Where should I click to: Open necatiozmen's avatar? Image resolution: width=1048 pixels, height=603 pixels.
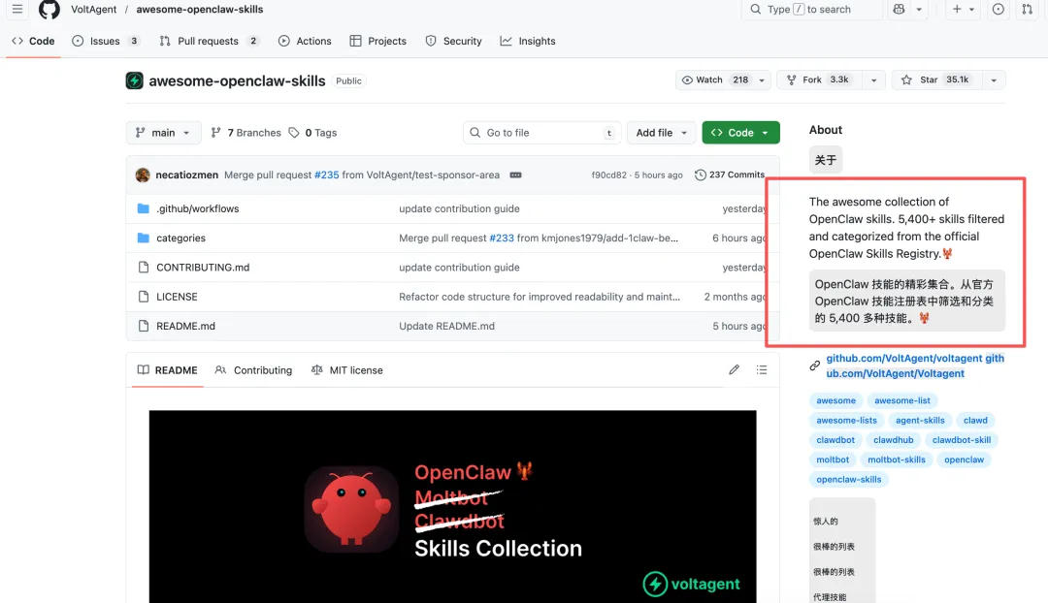pyautogui.click(x=143, y=175)
